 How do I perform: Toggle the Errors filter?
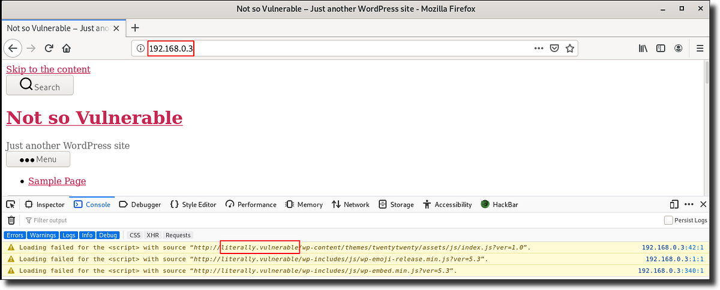(x=15, y=235)
